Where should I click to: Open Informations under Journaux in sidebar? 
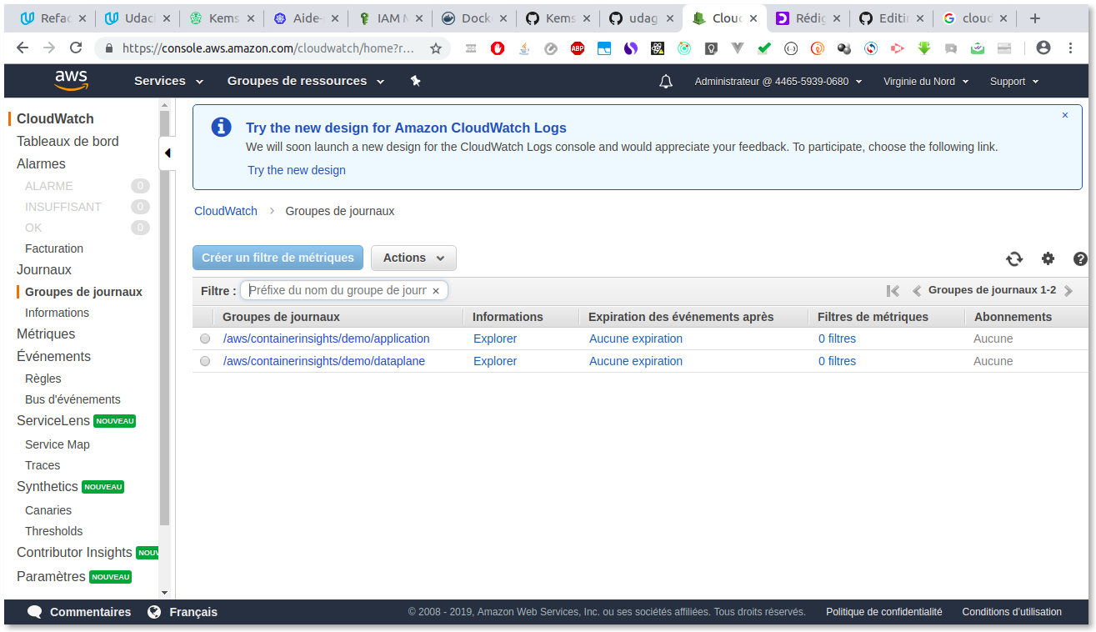(57, 313)
